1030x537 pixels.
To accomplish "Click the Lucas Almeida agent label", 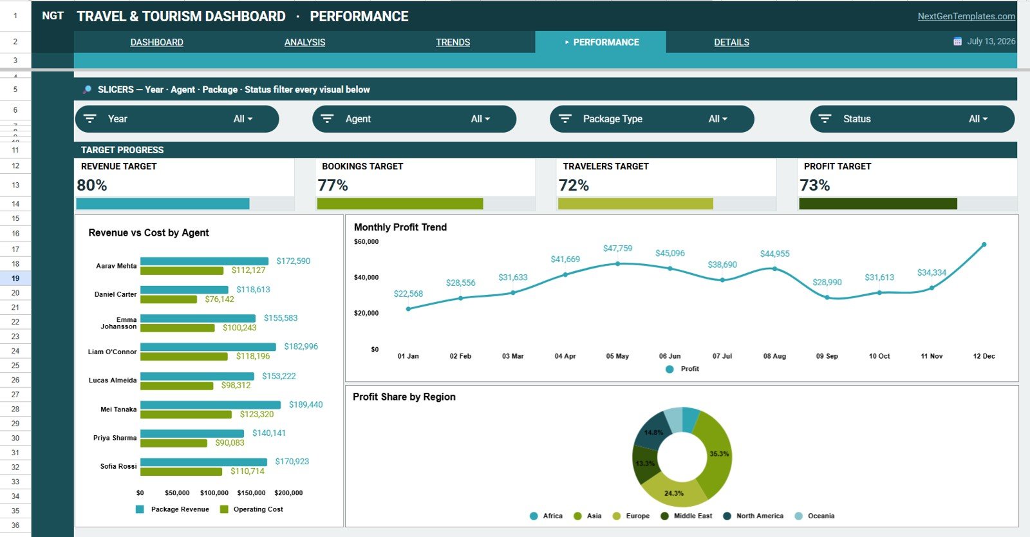I will click(113, 381).
